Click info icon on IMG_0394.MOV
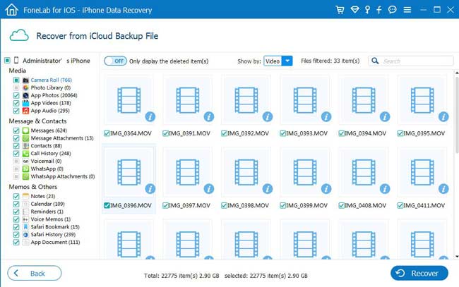 click(385, 116)
